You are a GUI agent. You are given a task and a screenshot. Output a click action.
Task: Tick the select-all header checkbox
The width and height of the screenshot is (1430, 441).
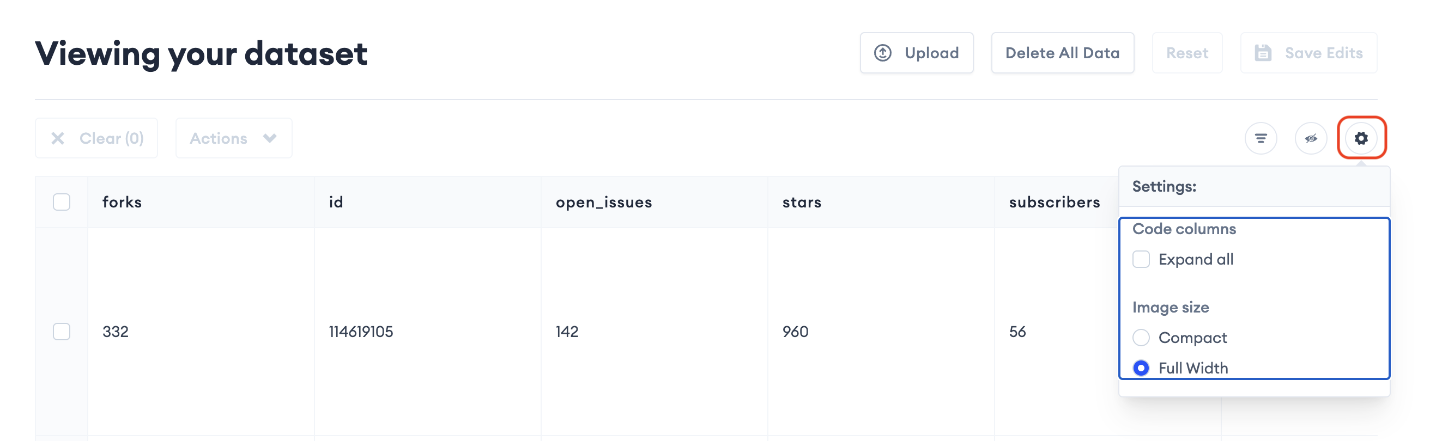62,202
